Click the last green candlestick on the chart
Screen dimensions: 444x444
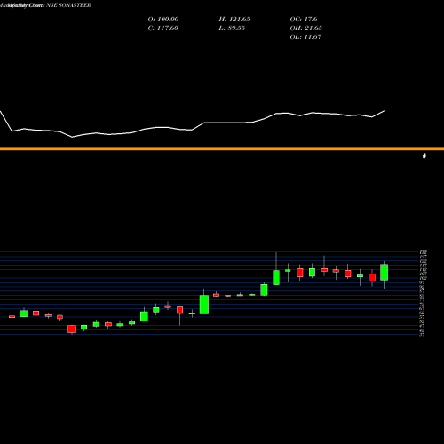coord(384,273)
